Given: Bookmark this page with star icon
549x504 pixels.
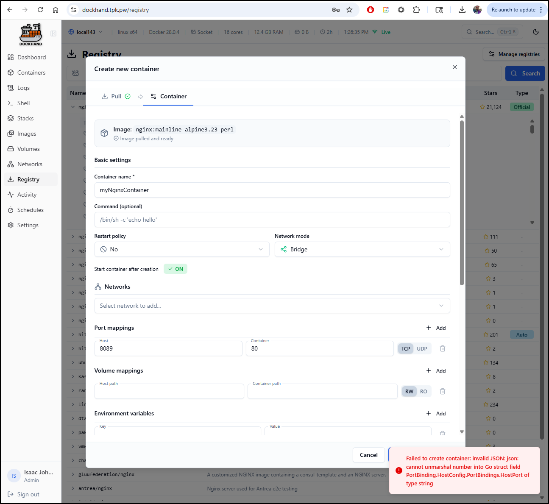Looking at the screenshot, I should 349,10.
